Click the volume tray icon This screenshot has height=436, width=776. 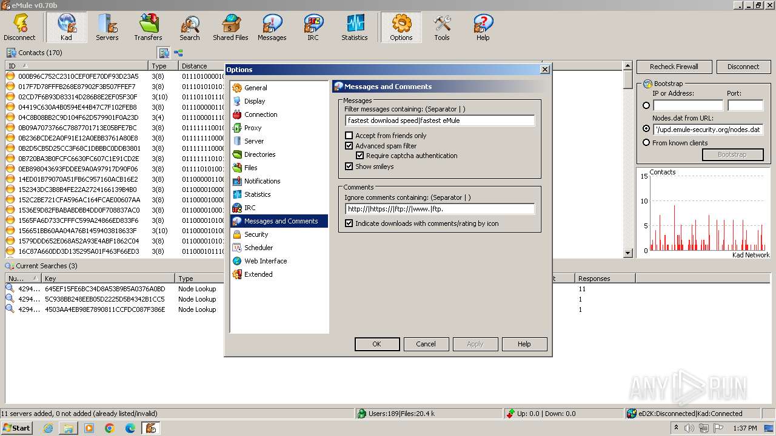[689, 428]
